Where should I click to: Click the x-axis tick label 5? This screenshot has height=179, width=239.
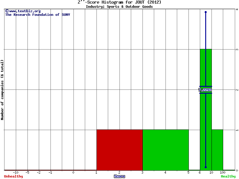tap(188, 172)
